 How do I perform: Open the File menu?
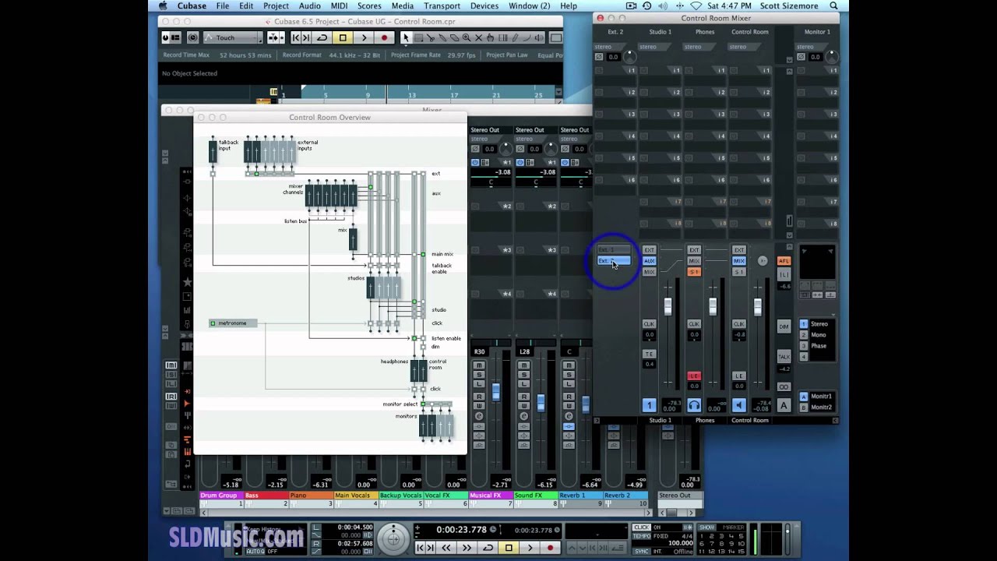coord(223,5)
